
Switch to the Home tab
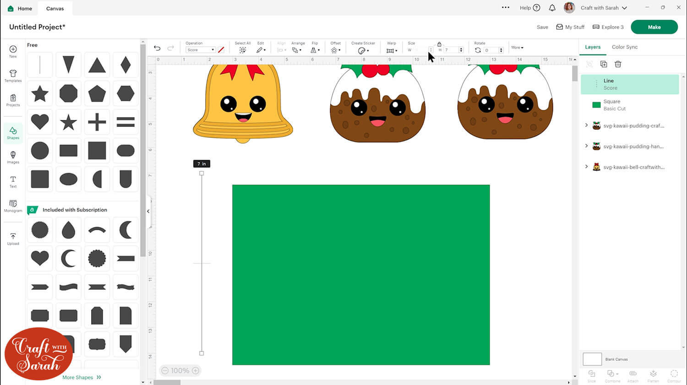(20, 8)
